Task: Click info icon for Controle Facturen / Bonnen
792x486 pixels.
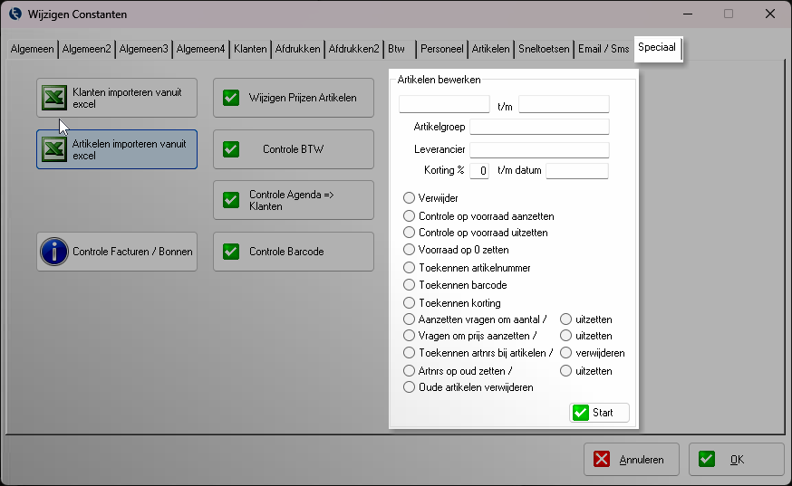Action: (54, 252)
